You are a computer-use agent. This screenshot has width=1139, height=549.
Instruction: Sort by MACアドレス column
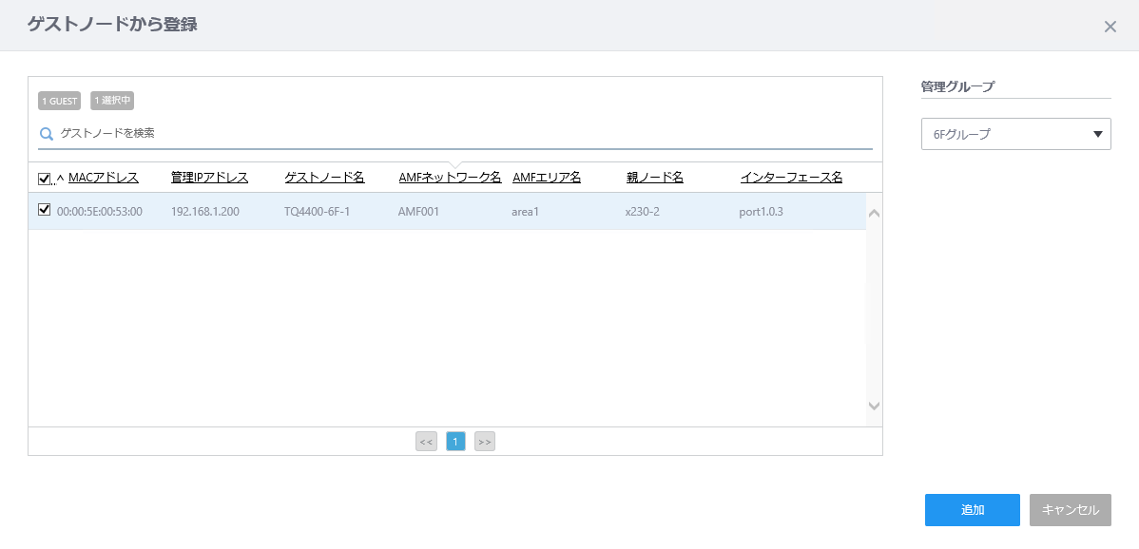point(103,178)
